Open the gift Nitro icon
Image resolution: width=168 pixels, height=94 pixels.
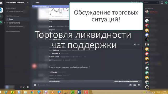click(130, 85)
